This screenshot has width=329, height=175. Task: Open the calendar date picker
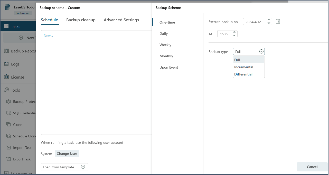click(278, 21)
